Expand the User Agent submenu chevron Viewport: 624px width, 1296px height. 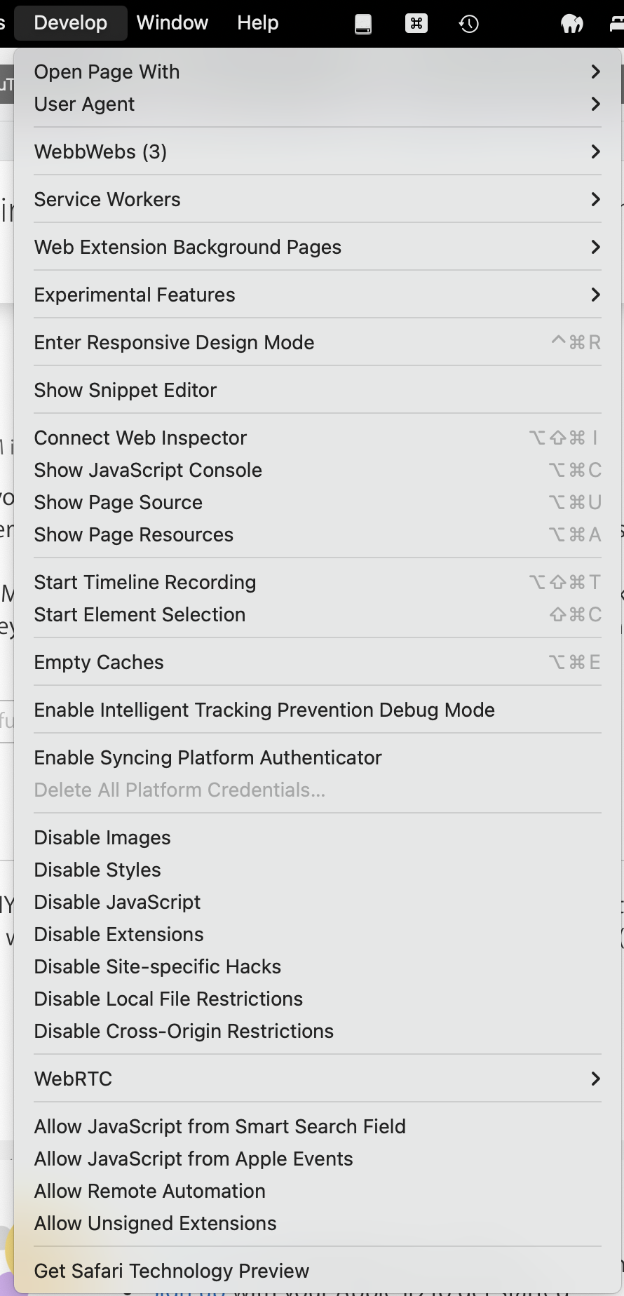pos(595,104)
